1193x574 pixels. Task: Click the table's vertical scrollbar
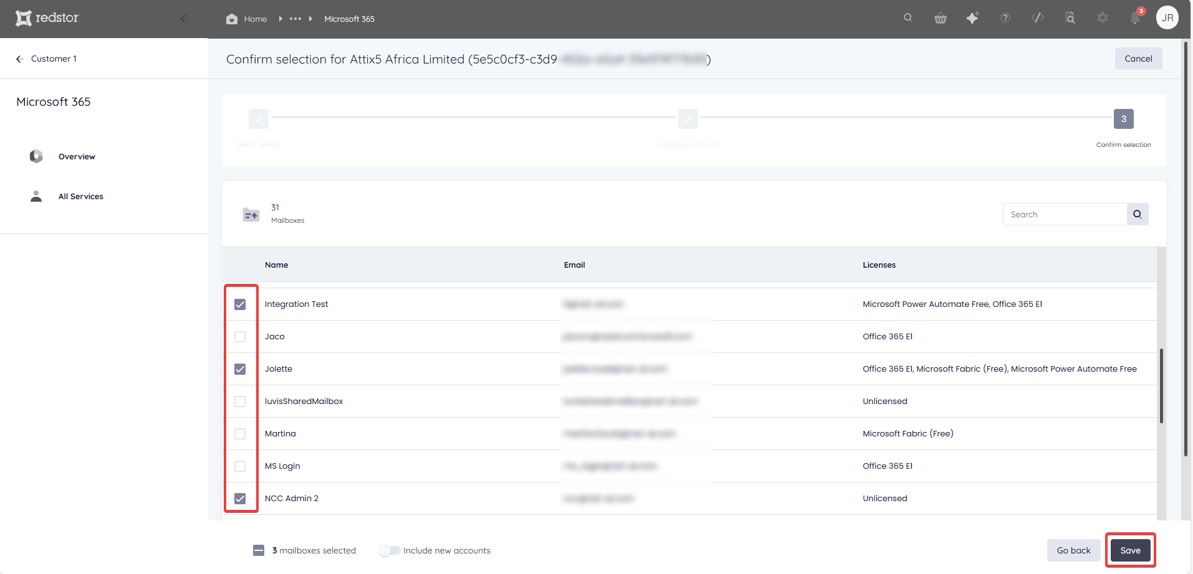click(1161, 386)
